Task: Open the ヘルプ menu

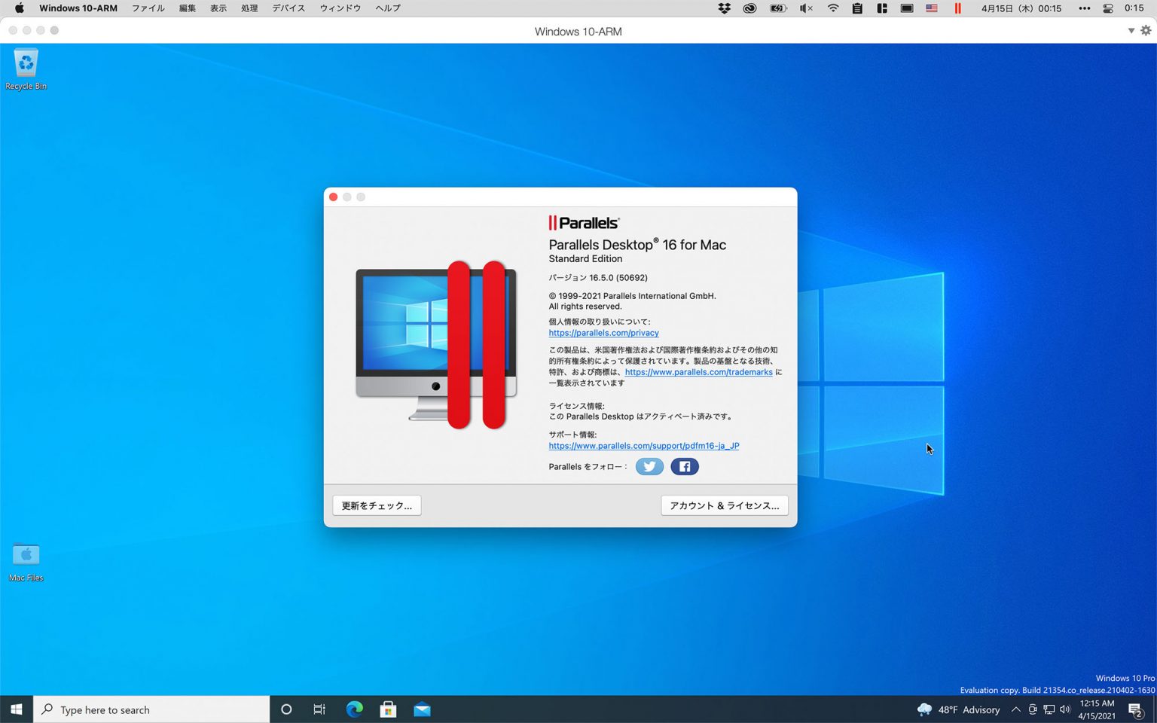Action: [388, 8]
